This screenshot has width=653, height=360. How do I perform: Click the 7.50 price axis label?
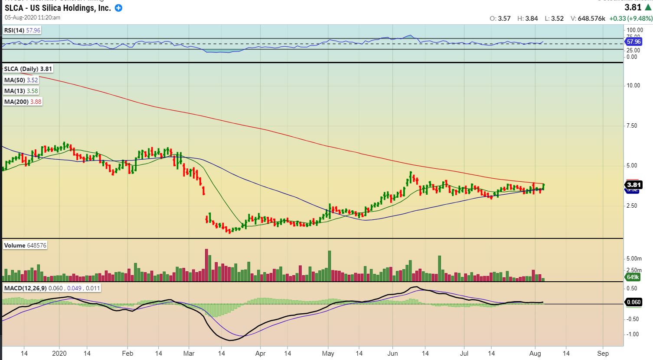tap(633, 125)
